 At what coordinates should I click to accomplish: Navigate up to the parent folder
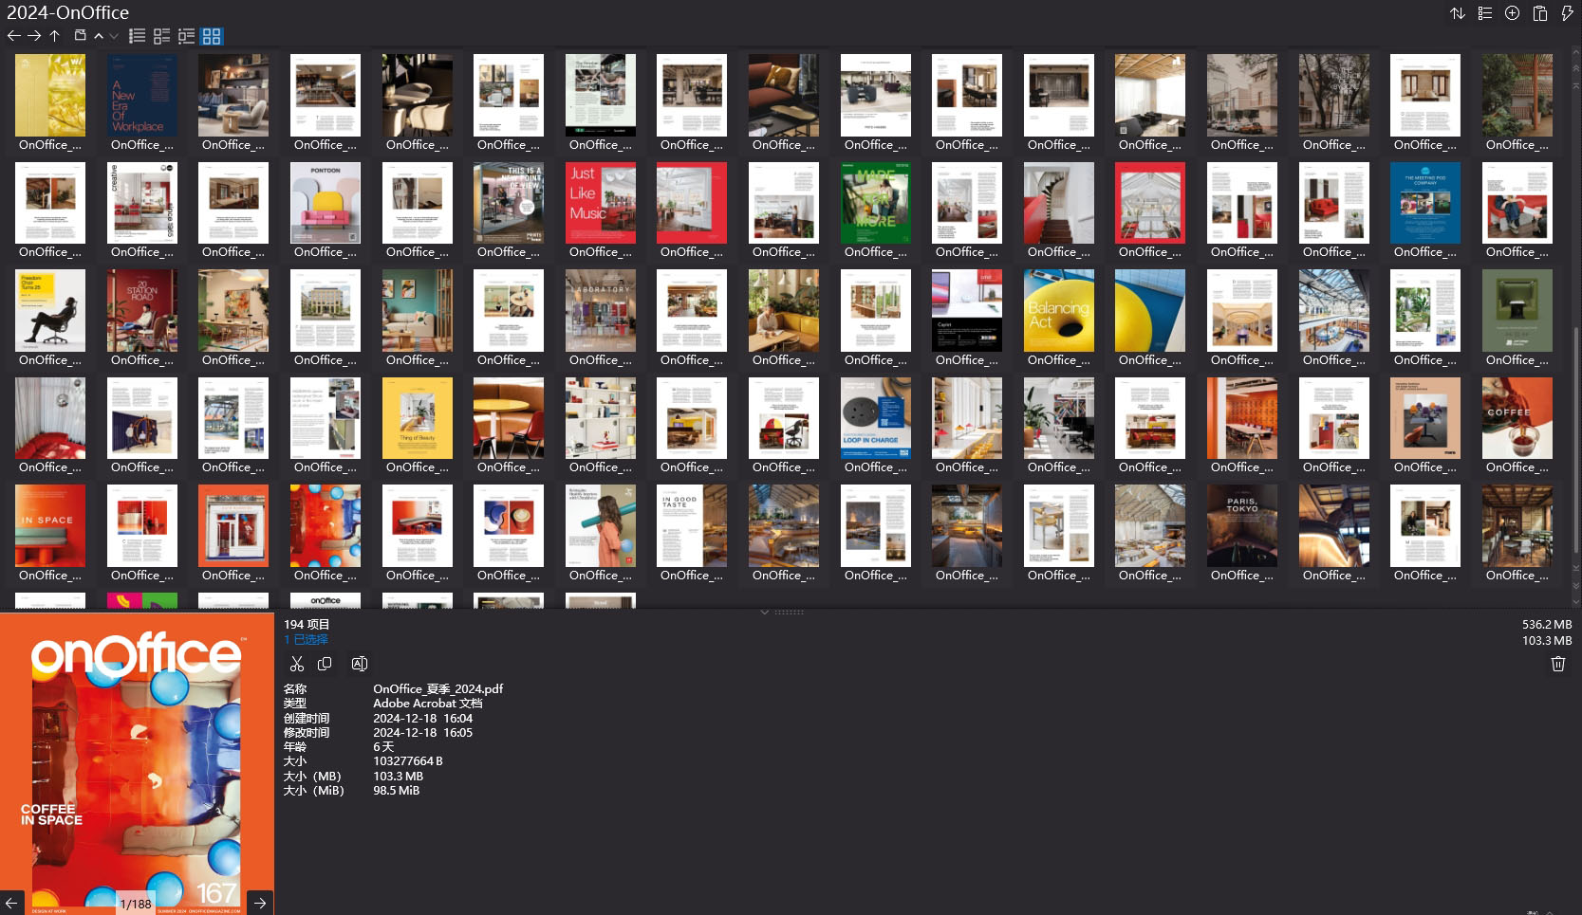tap(55, 36)
